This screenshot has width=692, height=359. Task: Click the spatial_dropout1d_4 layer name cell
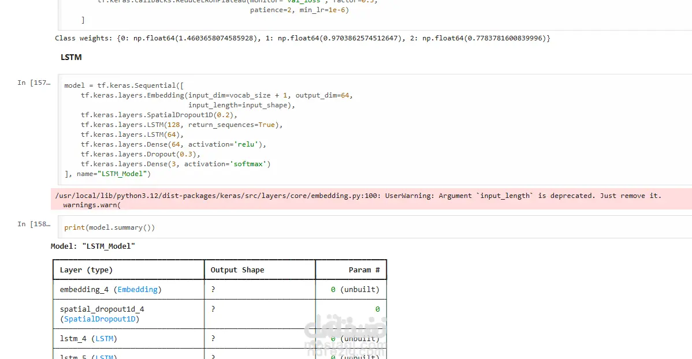tap(128, 314)
